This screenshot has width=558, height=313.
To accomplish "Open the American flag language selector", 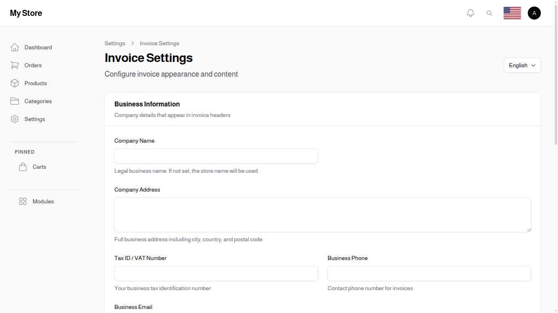I will pyautogui.click(x=512, y=13).
